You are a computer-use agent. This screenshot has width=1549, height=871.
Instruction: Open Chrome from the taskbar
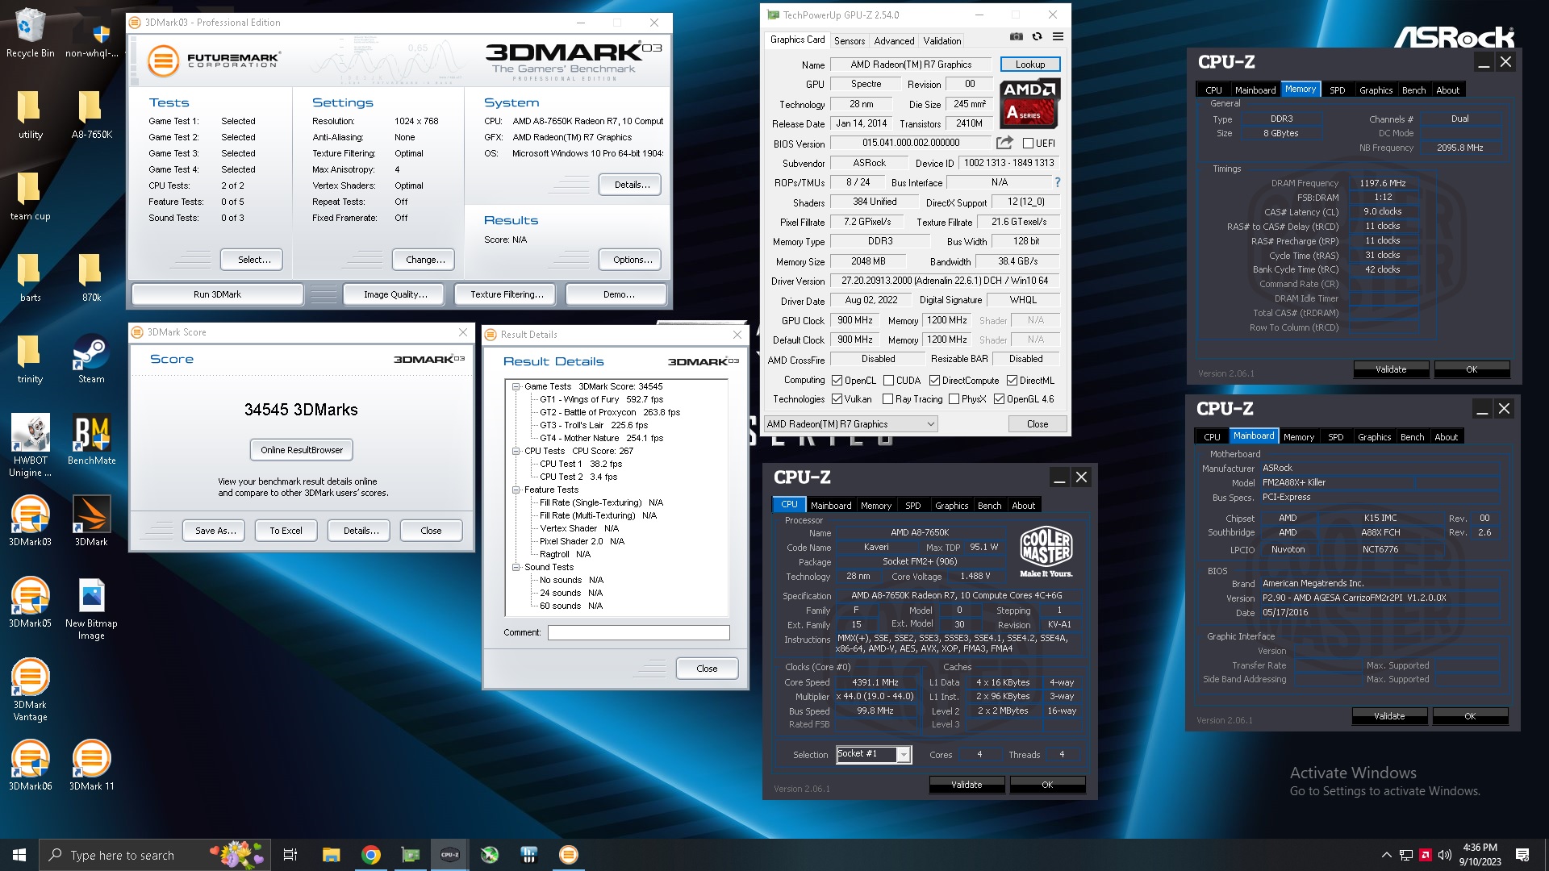point(371,855)
